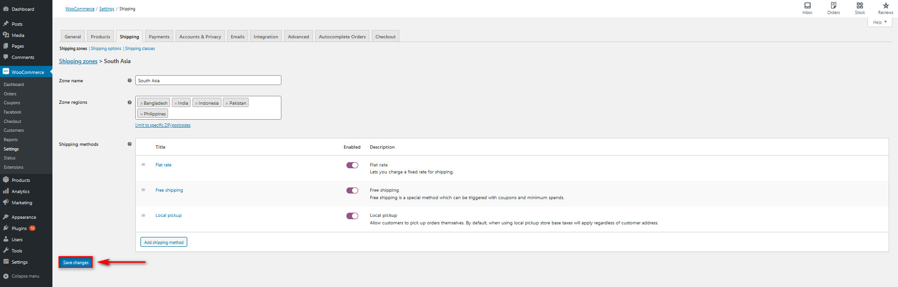Click the Posts pin icon
898x287 pixels.
point(6,24)
